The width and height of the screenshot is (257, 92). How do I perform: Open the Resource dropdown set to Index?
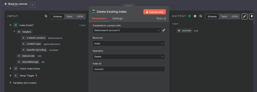[129, 43]
